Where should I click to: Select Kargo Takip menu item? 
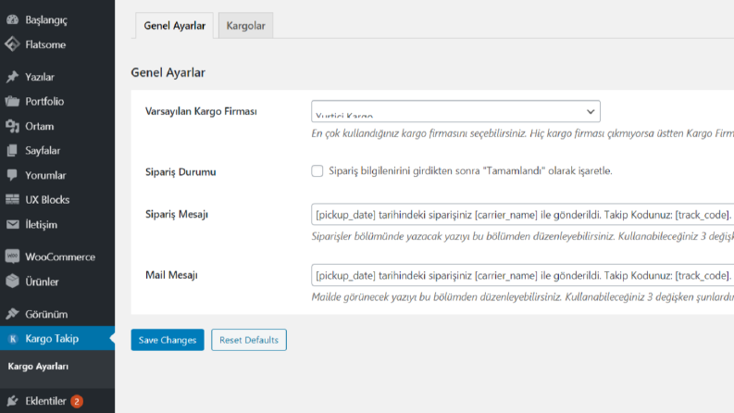pos(57,339)
